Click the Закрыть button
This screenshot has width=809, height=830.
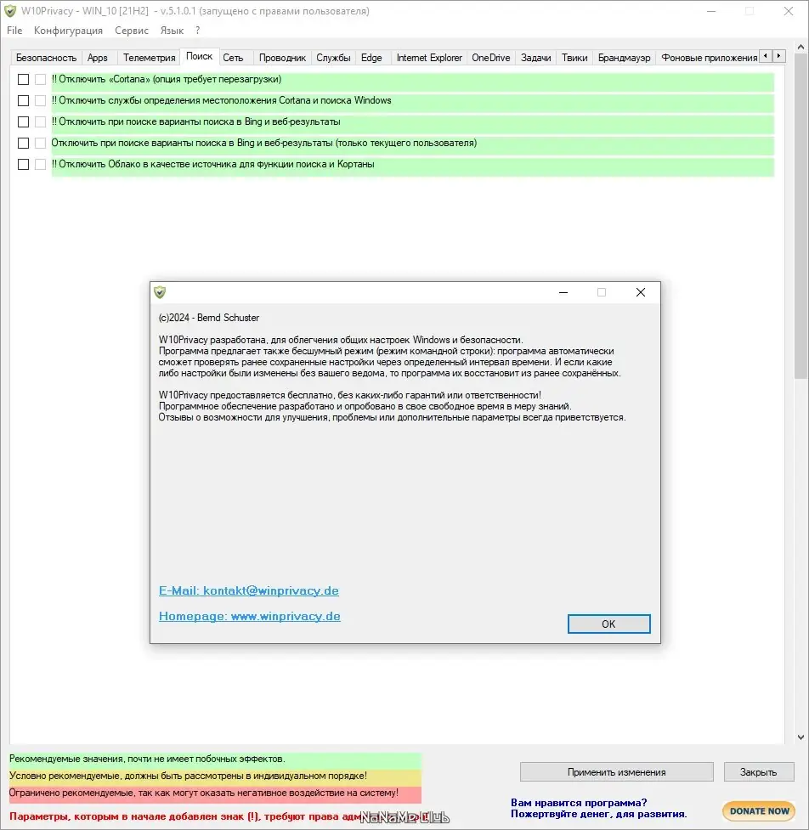(x=759, y=772)
